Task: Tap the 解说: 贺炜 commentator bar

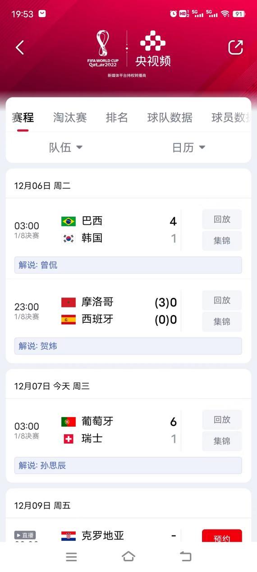Action: point(128,346)
